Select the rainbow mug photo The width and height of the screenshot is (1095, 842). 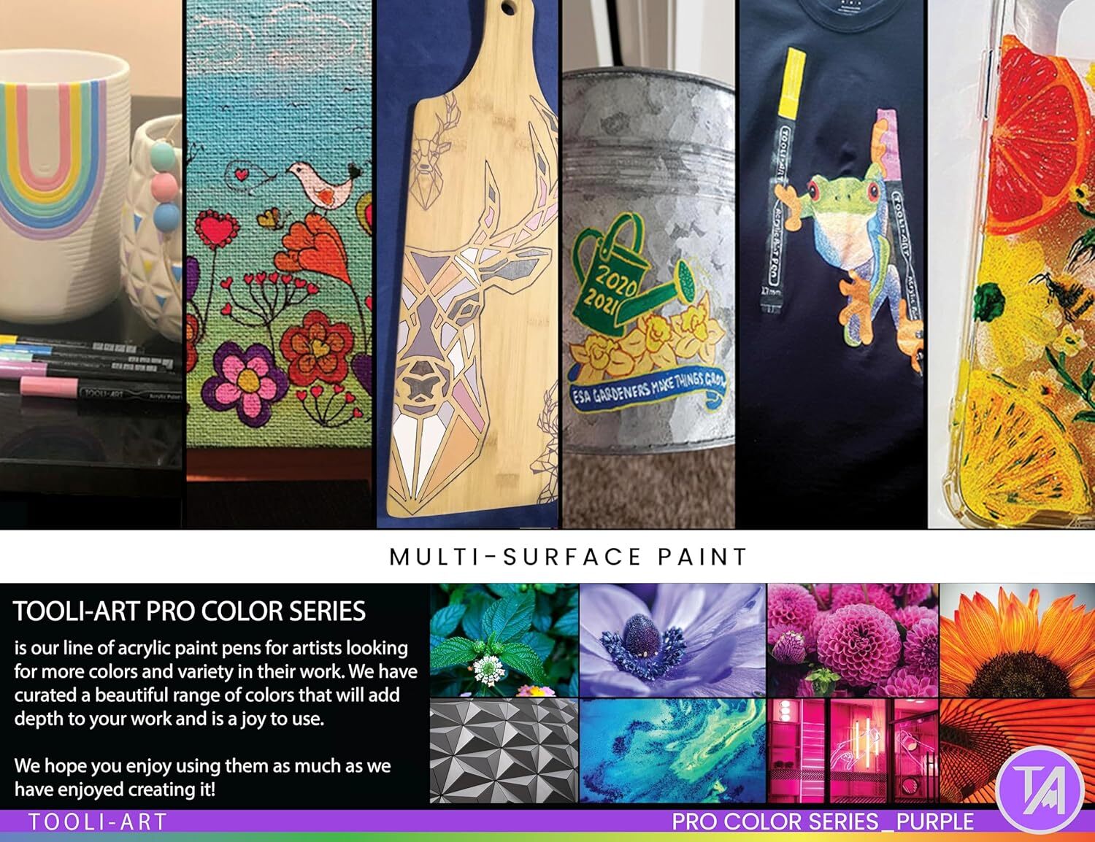(91, 264)
